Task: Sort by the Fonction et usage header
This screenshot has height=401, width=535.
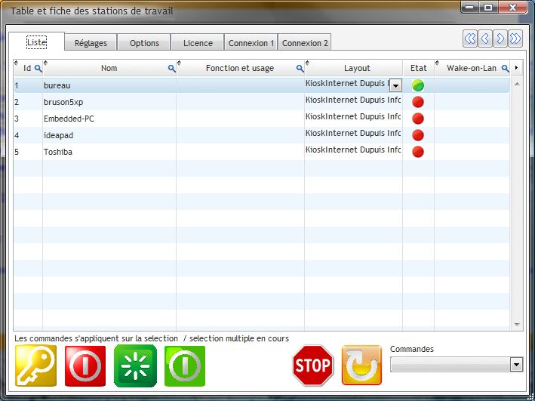Action: coord(239,69)
